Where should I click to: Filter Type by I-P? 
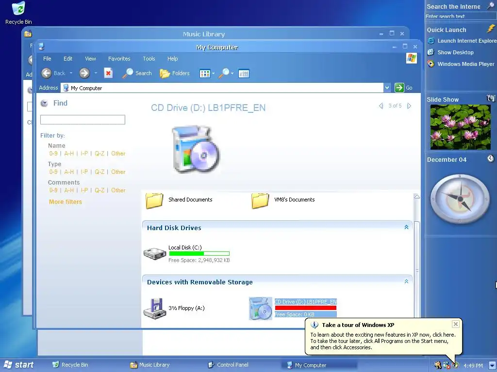84,172
